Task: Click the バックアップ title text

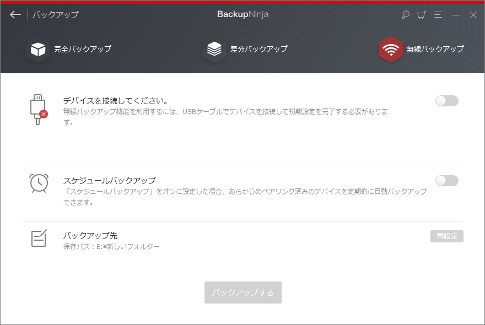Action: [55, 14]
